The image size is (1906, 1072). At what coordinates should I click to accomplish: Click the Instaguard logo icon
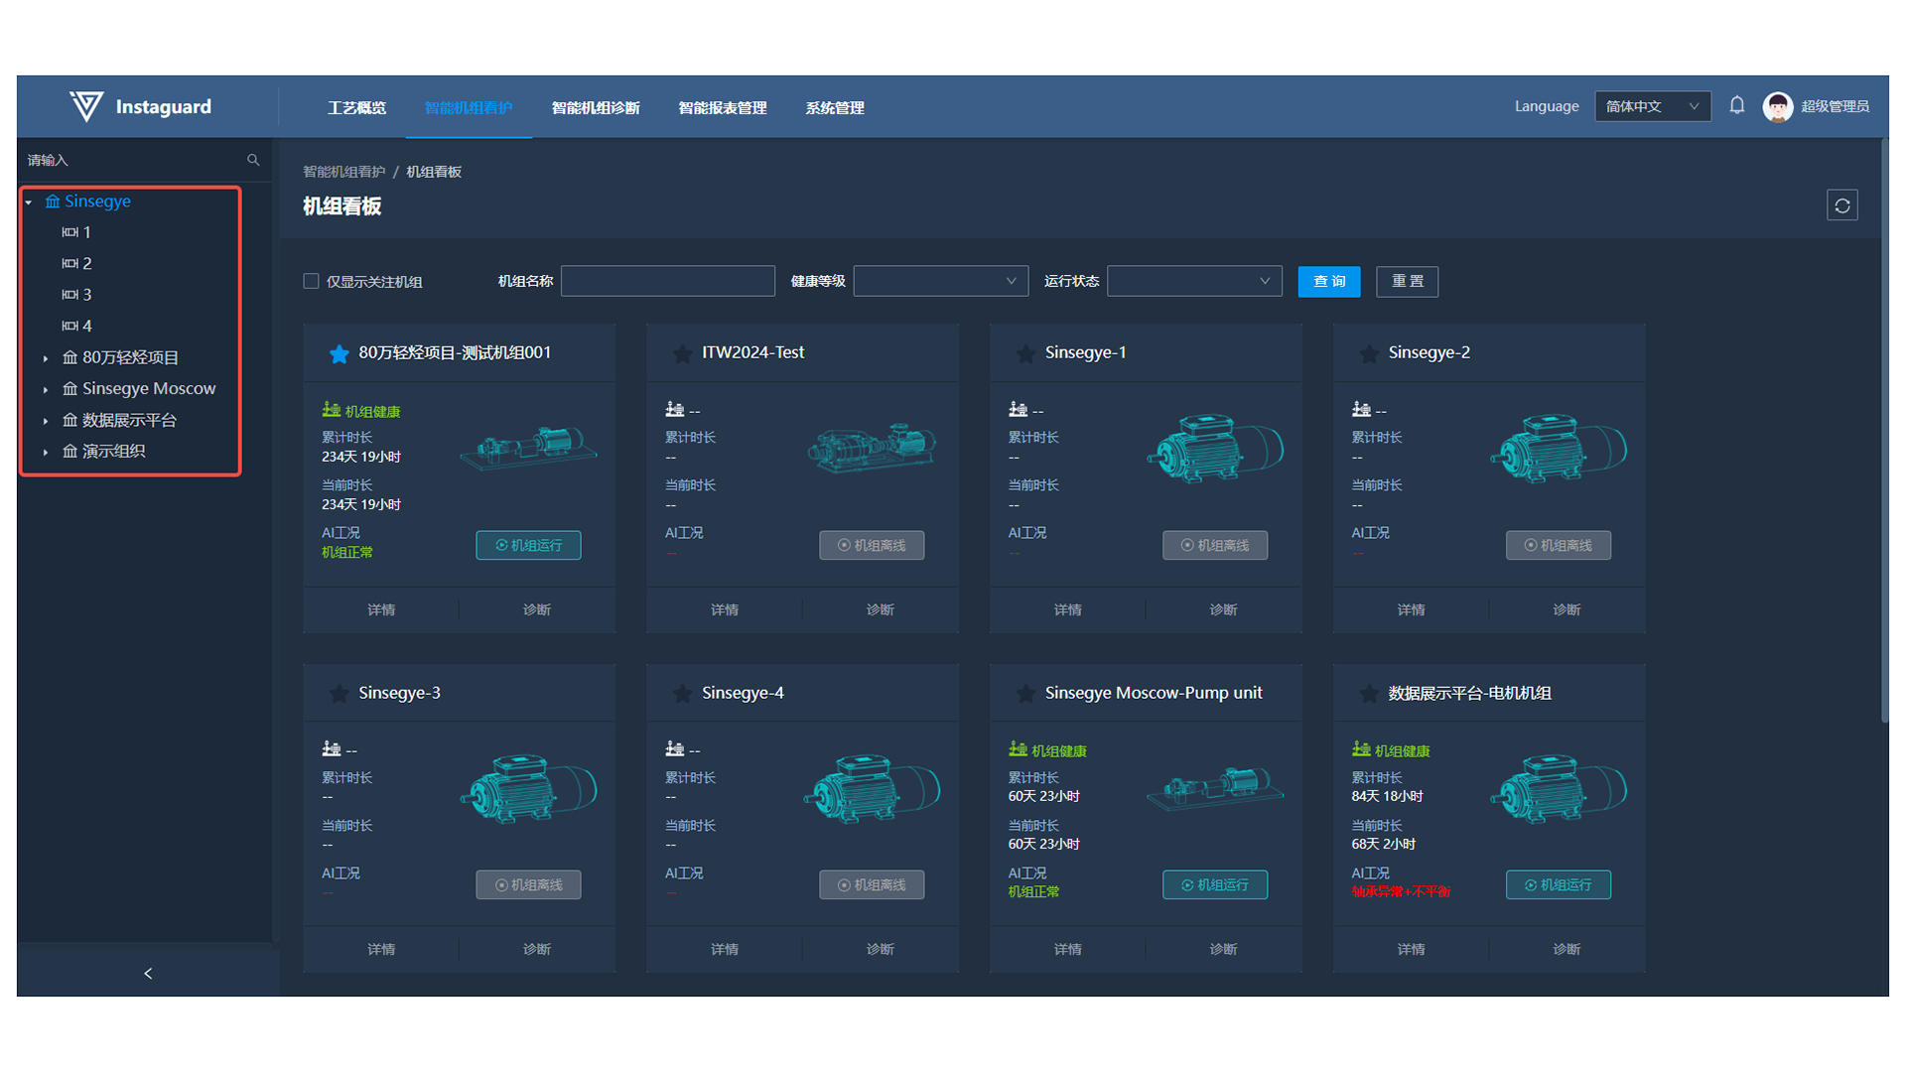(86, 106)
